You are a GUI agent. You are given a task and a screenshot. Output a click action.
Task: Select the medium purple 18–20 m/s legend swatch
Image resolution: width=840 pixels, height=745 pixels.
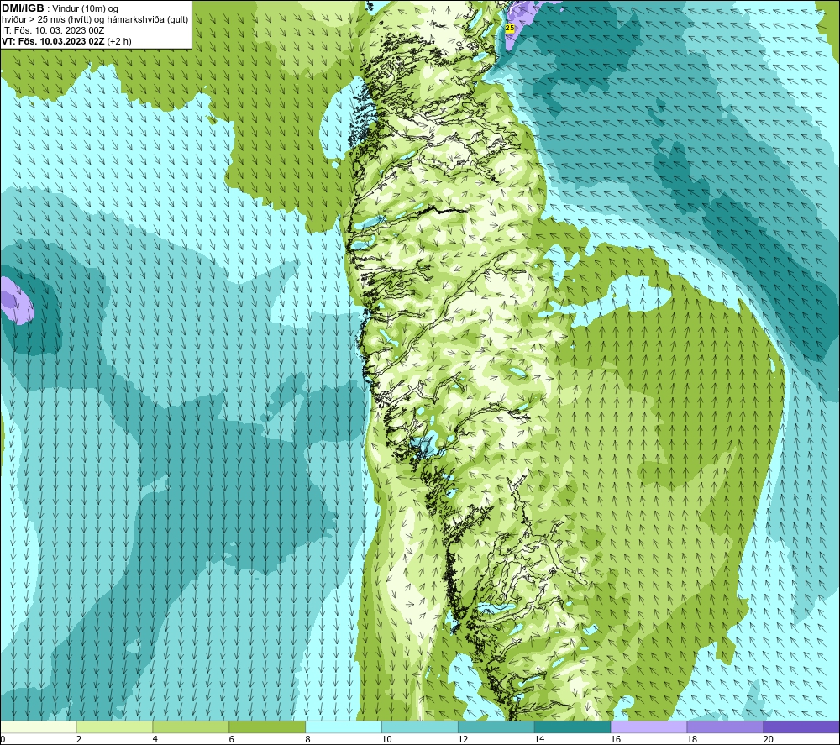tap(726, 727)
